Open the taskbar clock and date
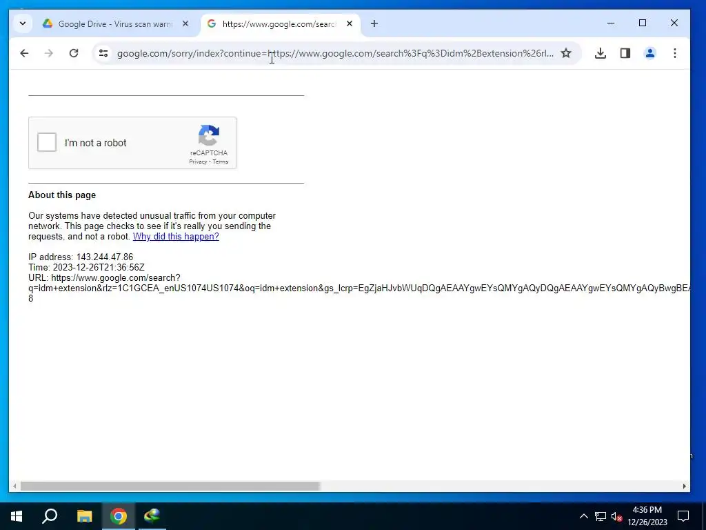 647,516
